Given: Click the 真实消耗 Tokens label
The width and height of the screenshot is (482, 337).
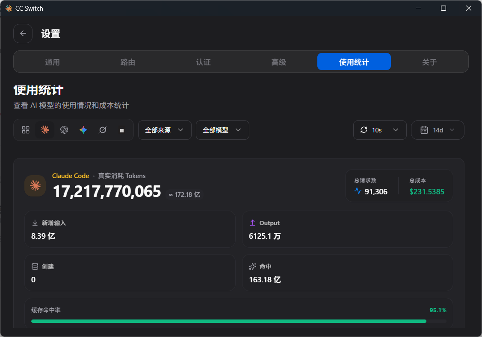Looking at the screenshot, I should (122, 176).
